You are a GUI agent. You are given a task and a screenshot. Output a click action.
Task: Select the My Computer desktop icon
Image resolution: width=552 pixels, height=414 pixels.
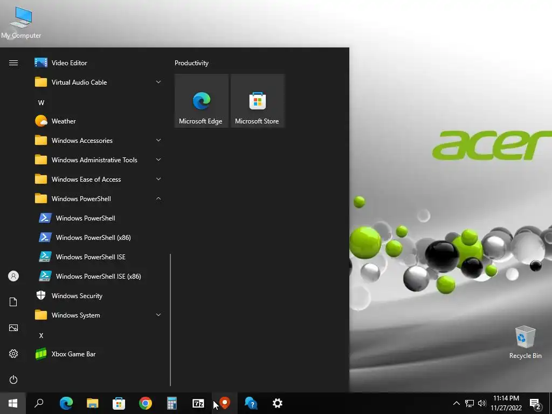[21, 23]
